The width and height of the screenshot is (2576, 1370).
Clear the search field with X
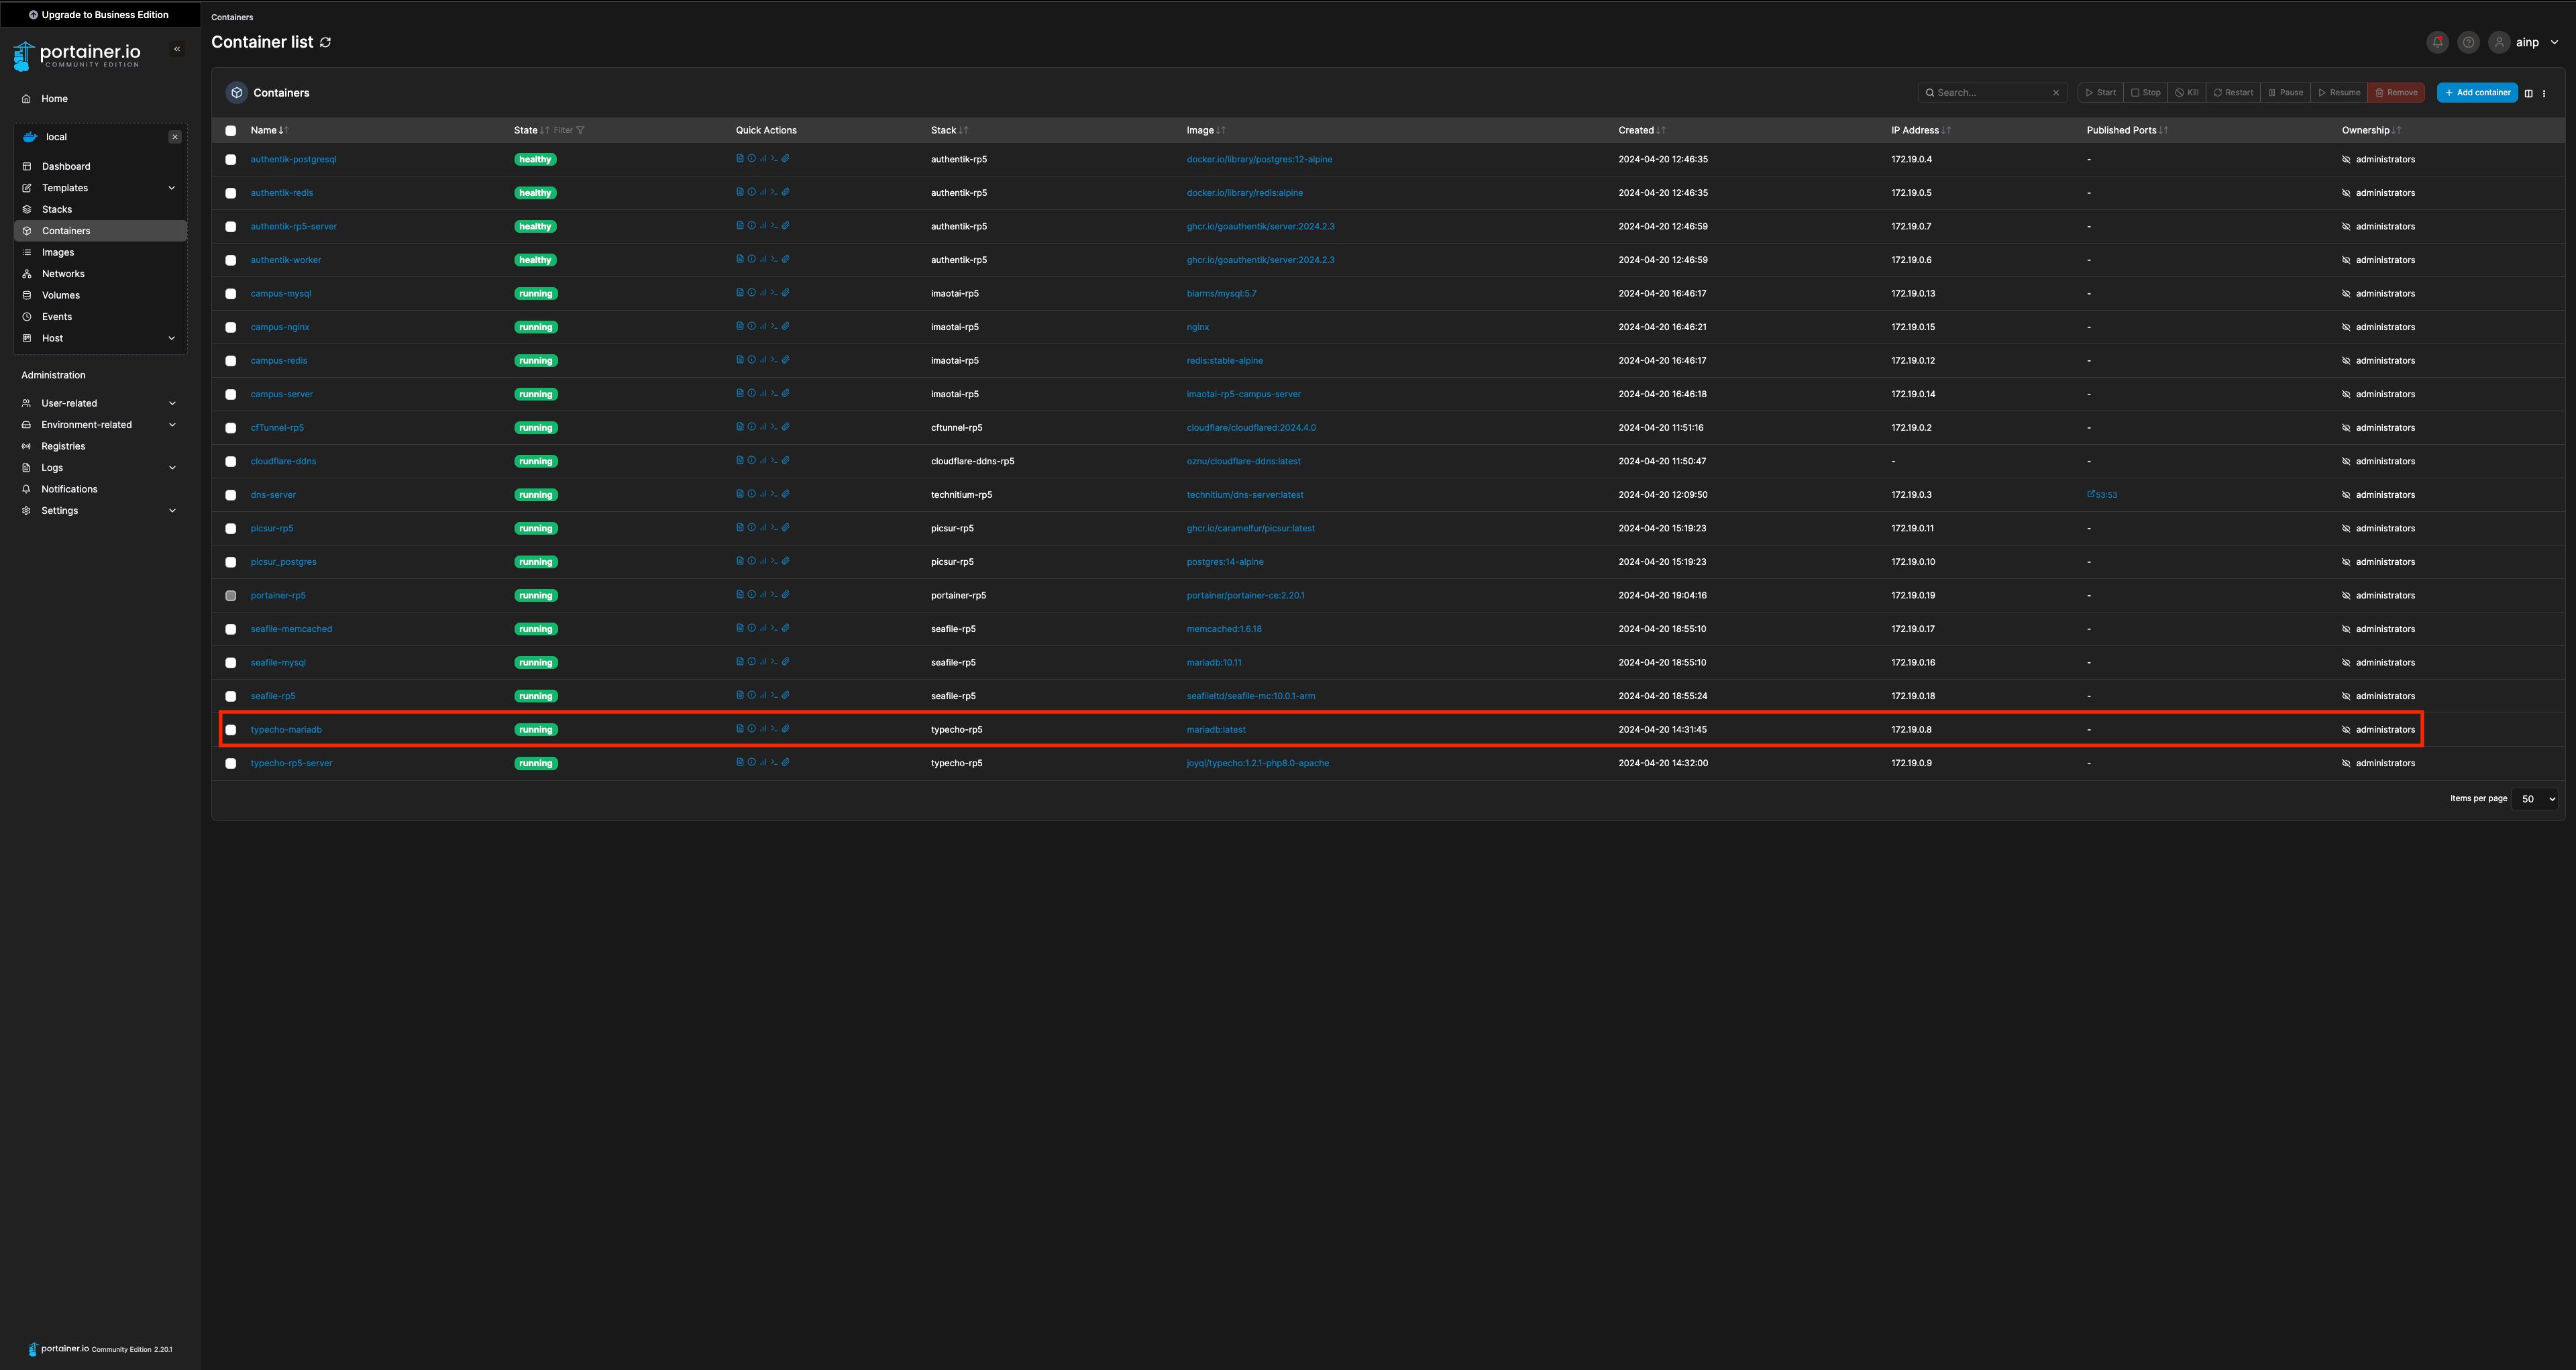pyautogui.click(x=2056, y=93)
